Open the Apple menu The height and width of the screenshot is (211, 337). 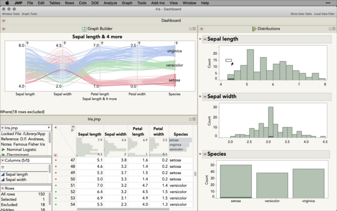pos(7,3)
